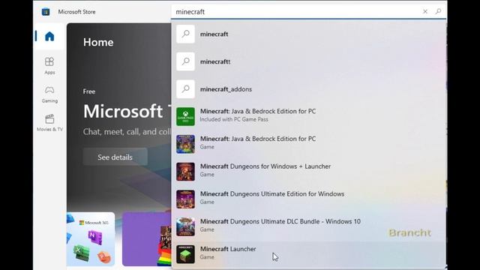Screen dimensions: 480x270
Task: Click the Microsoft Store logo icon
Action: tap(46, 12)
